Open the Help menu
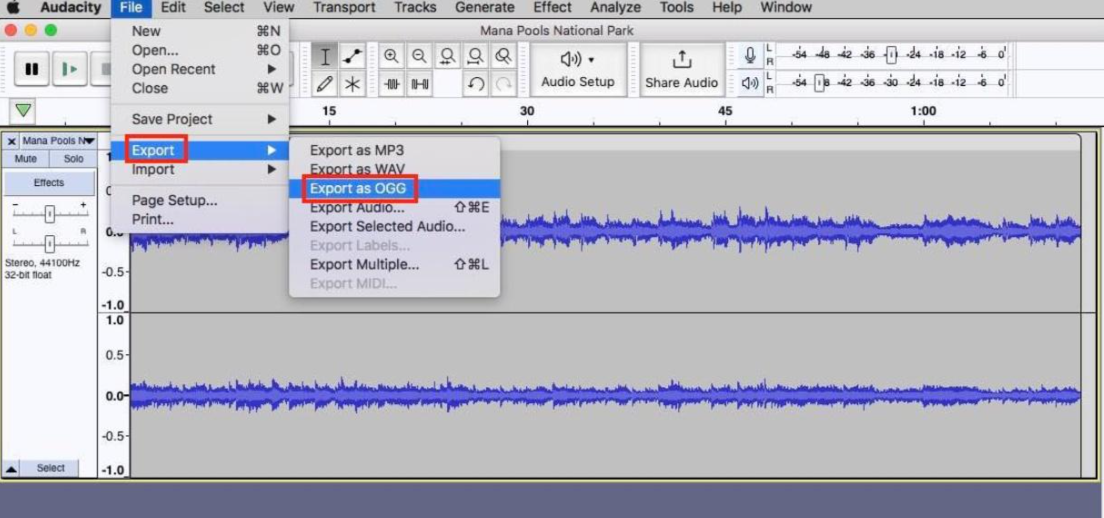The width and height of the screenshot is (1104, 518). pyautogui.click(x=727, y=8)
